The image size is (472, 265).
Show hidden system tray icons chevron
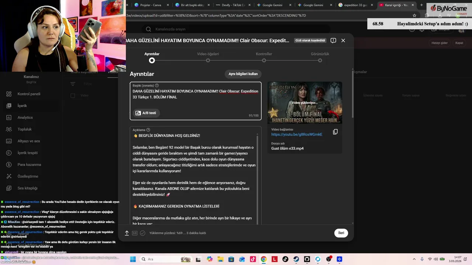point(414,259)
